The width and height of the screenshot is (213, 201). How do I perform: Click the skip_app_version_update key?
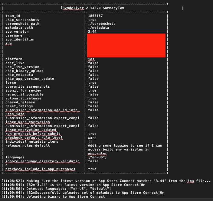[x=30, y=79]
